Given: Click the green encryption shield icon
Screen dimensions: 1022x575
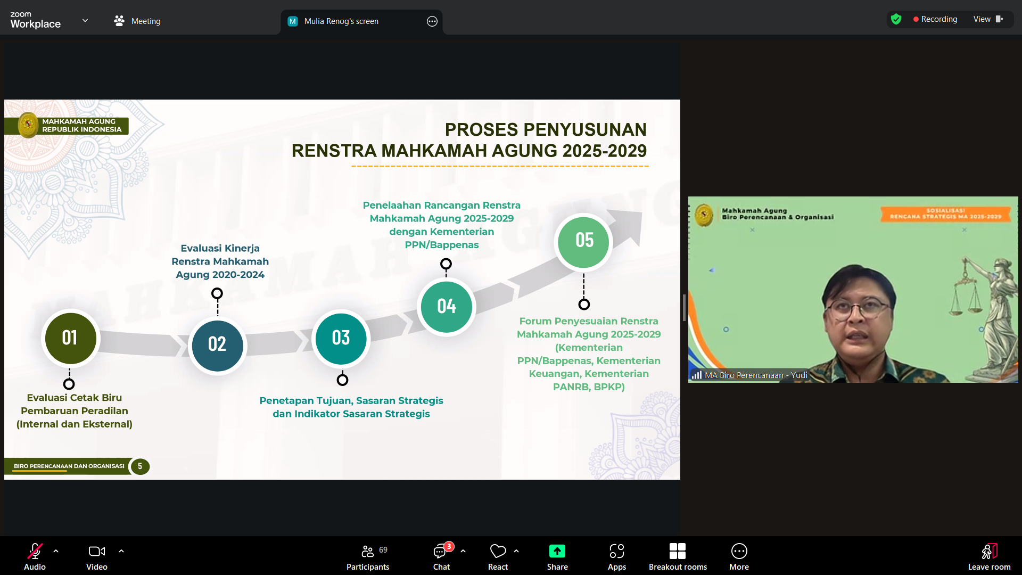Looking at the screenshot, I should 896,19.
